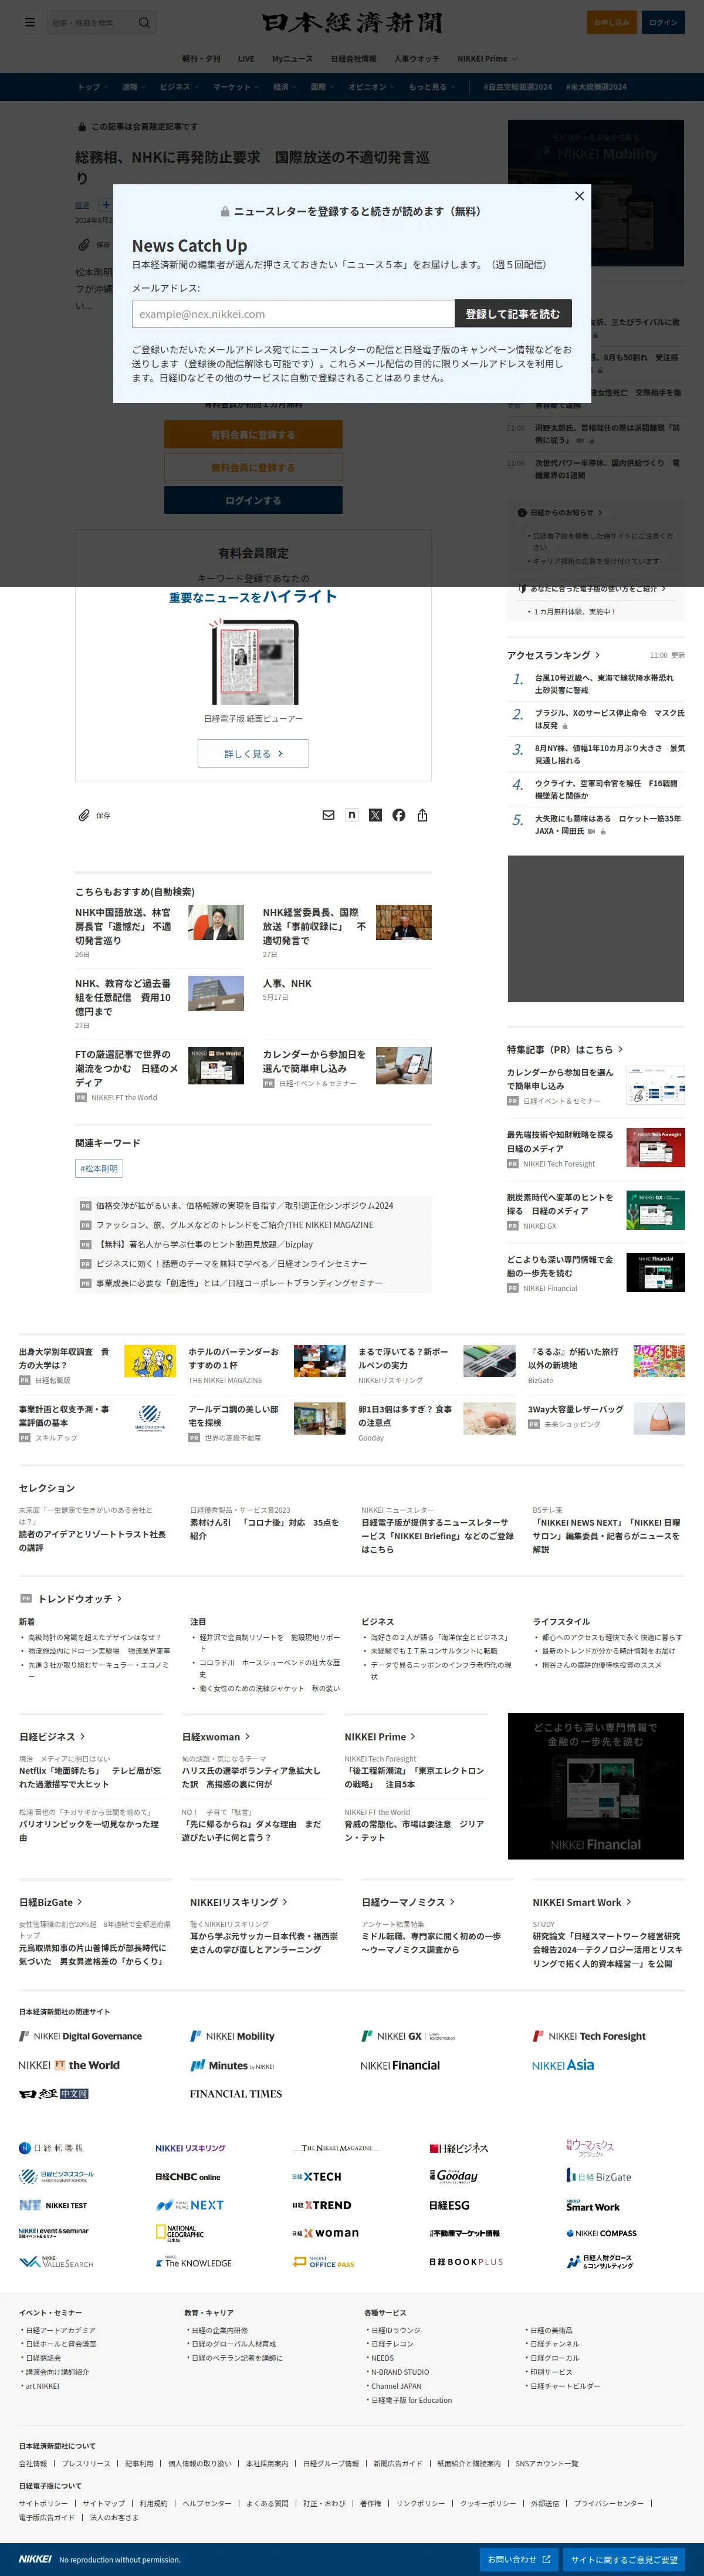Open 日経中文網 logo link
Image resolution: width=704 pixels, height=2576 pixels.
tap(54, 2093)
